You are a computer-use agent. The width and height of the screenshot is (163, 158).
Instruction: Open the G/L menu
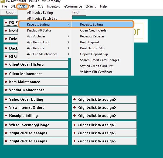point(13,6)
